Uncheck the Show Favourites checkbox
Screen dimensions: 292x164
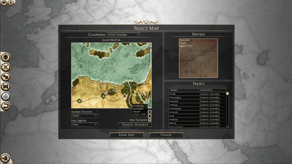pyautogui.click(x=150, y=120)
